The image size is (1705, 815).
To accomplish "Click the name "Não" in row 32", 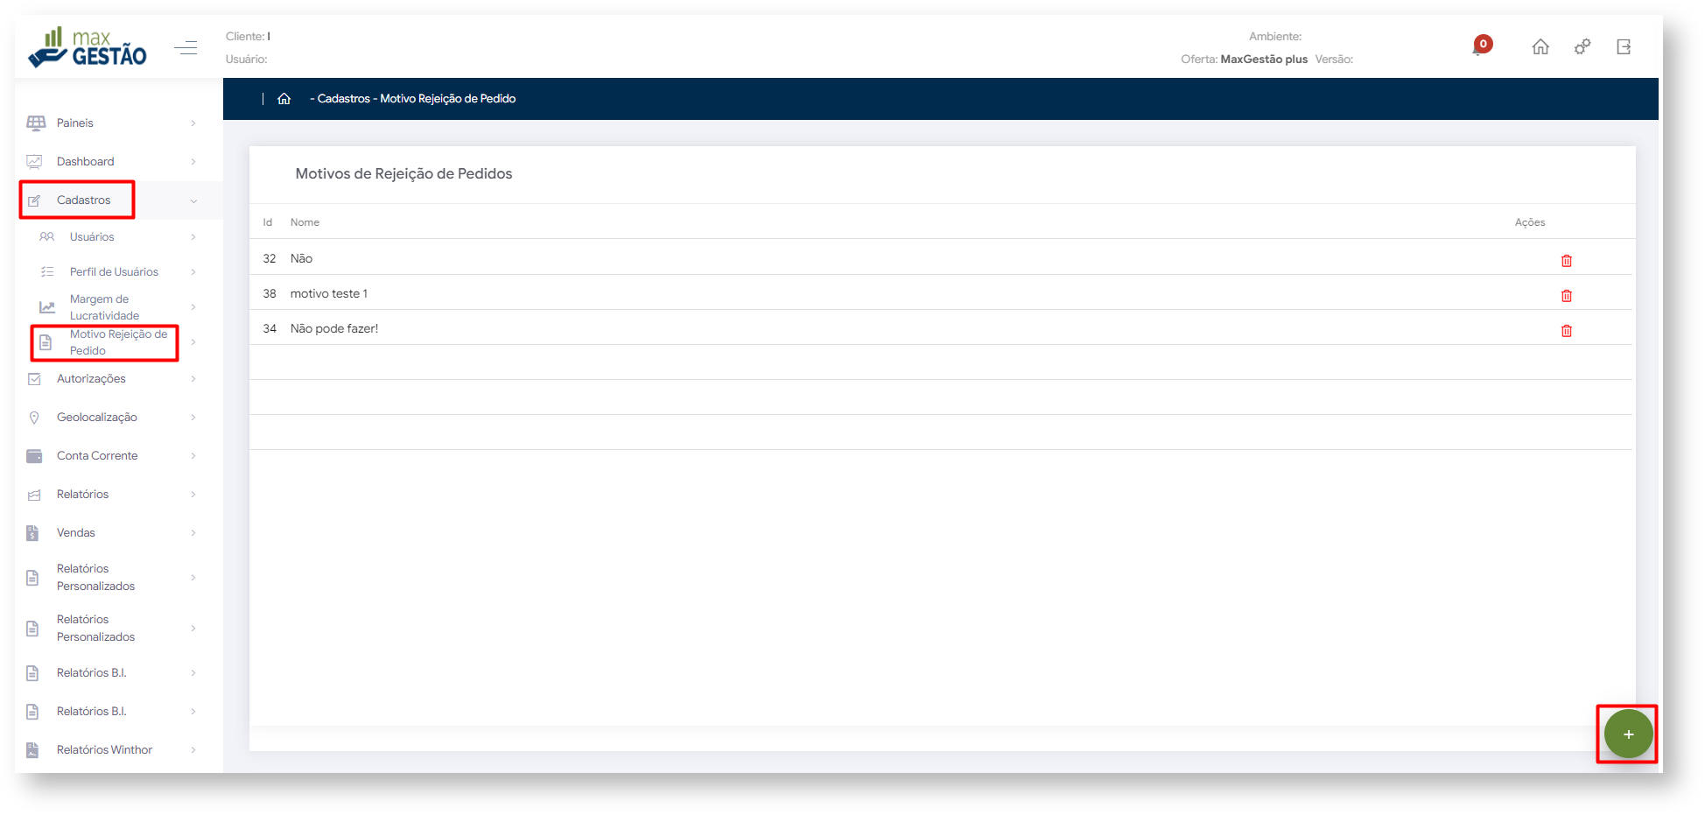I will click(301, 258).
